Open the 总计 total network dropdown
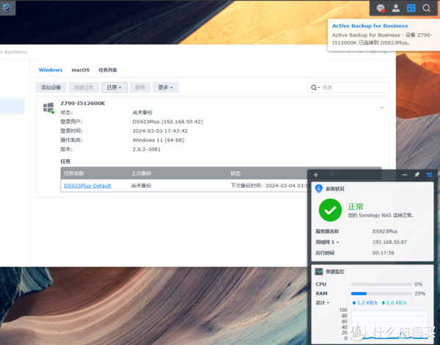Viewport: 440px width, 345px height. coord(323,302)
